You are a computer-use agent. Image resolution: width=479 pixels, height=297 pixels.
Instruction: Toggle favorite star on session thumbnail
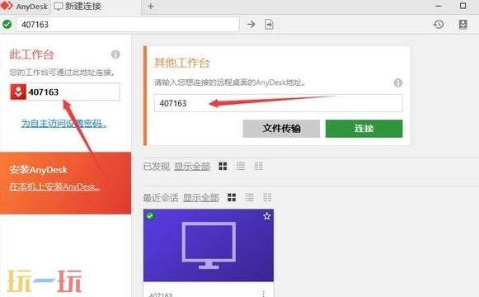tap(266, 216)
